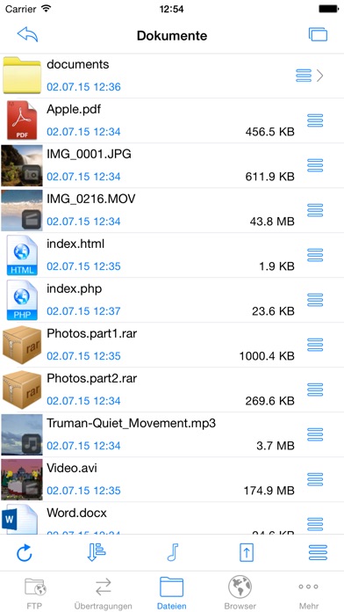Open options menu for index.html
Screen dimensions: 344x612
coord(315,255)
